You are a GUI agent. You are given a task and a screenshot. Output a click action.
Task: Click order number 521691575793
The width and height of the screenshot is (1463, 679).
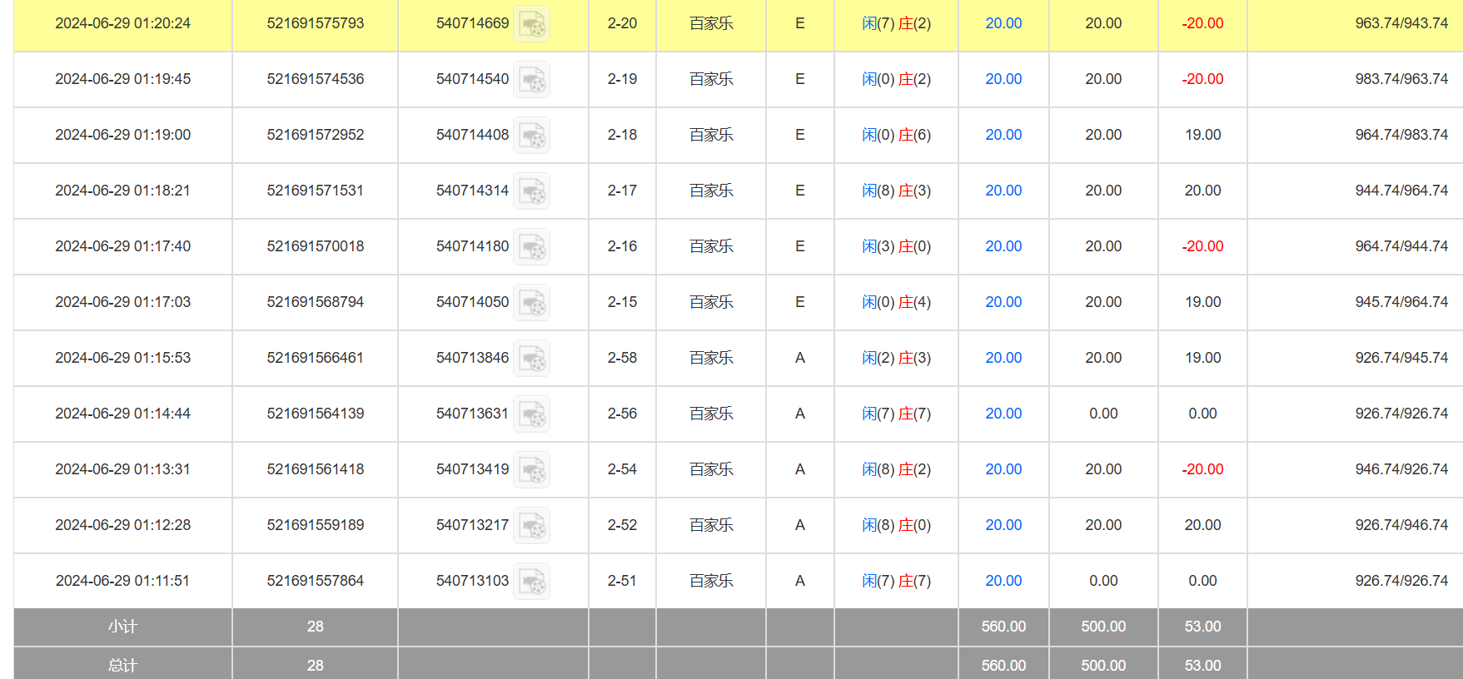[x=315, y=23]
